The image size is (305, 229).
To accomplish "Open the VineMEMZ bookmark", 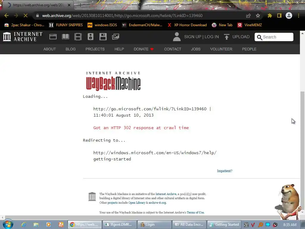I will click(x=250, y=25).
